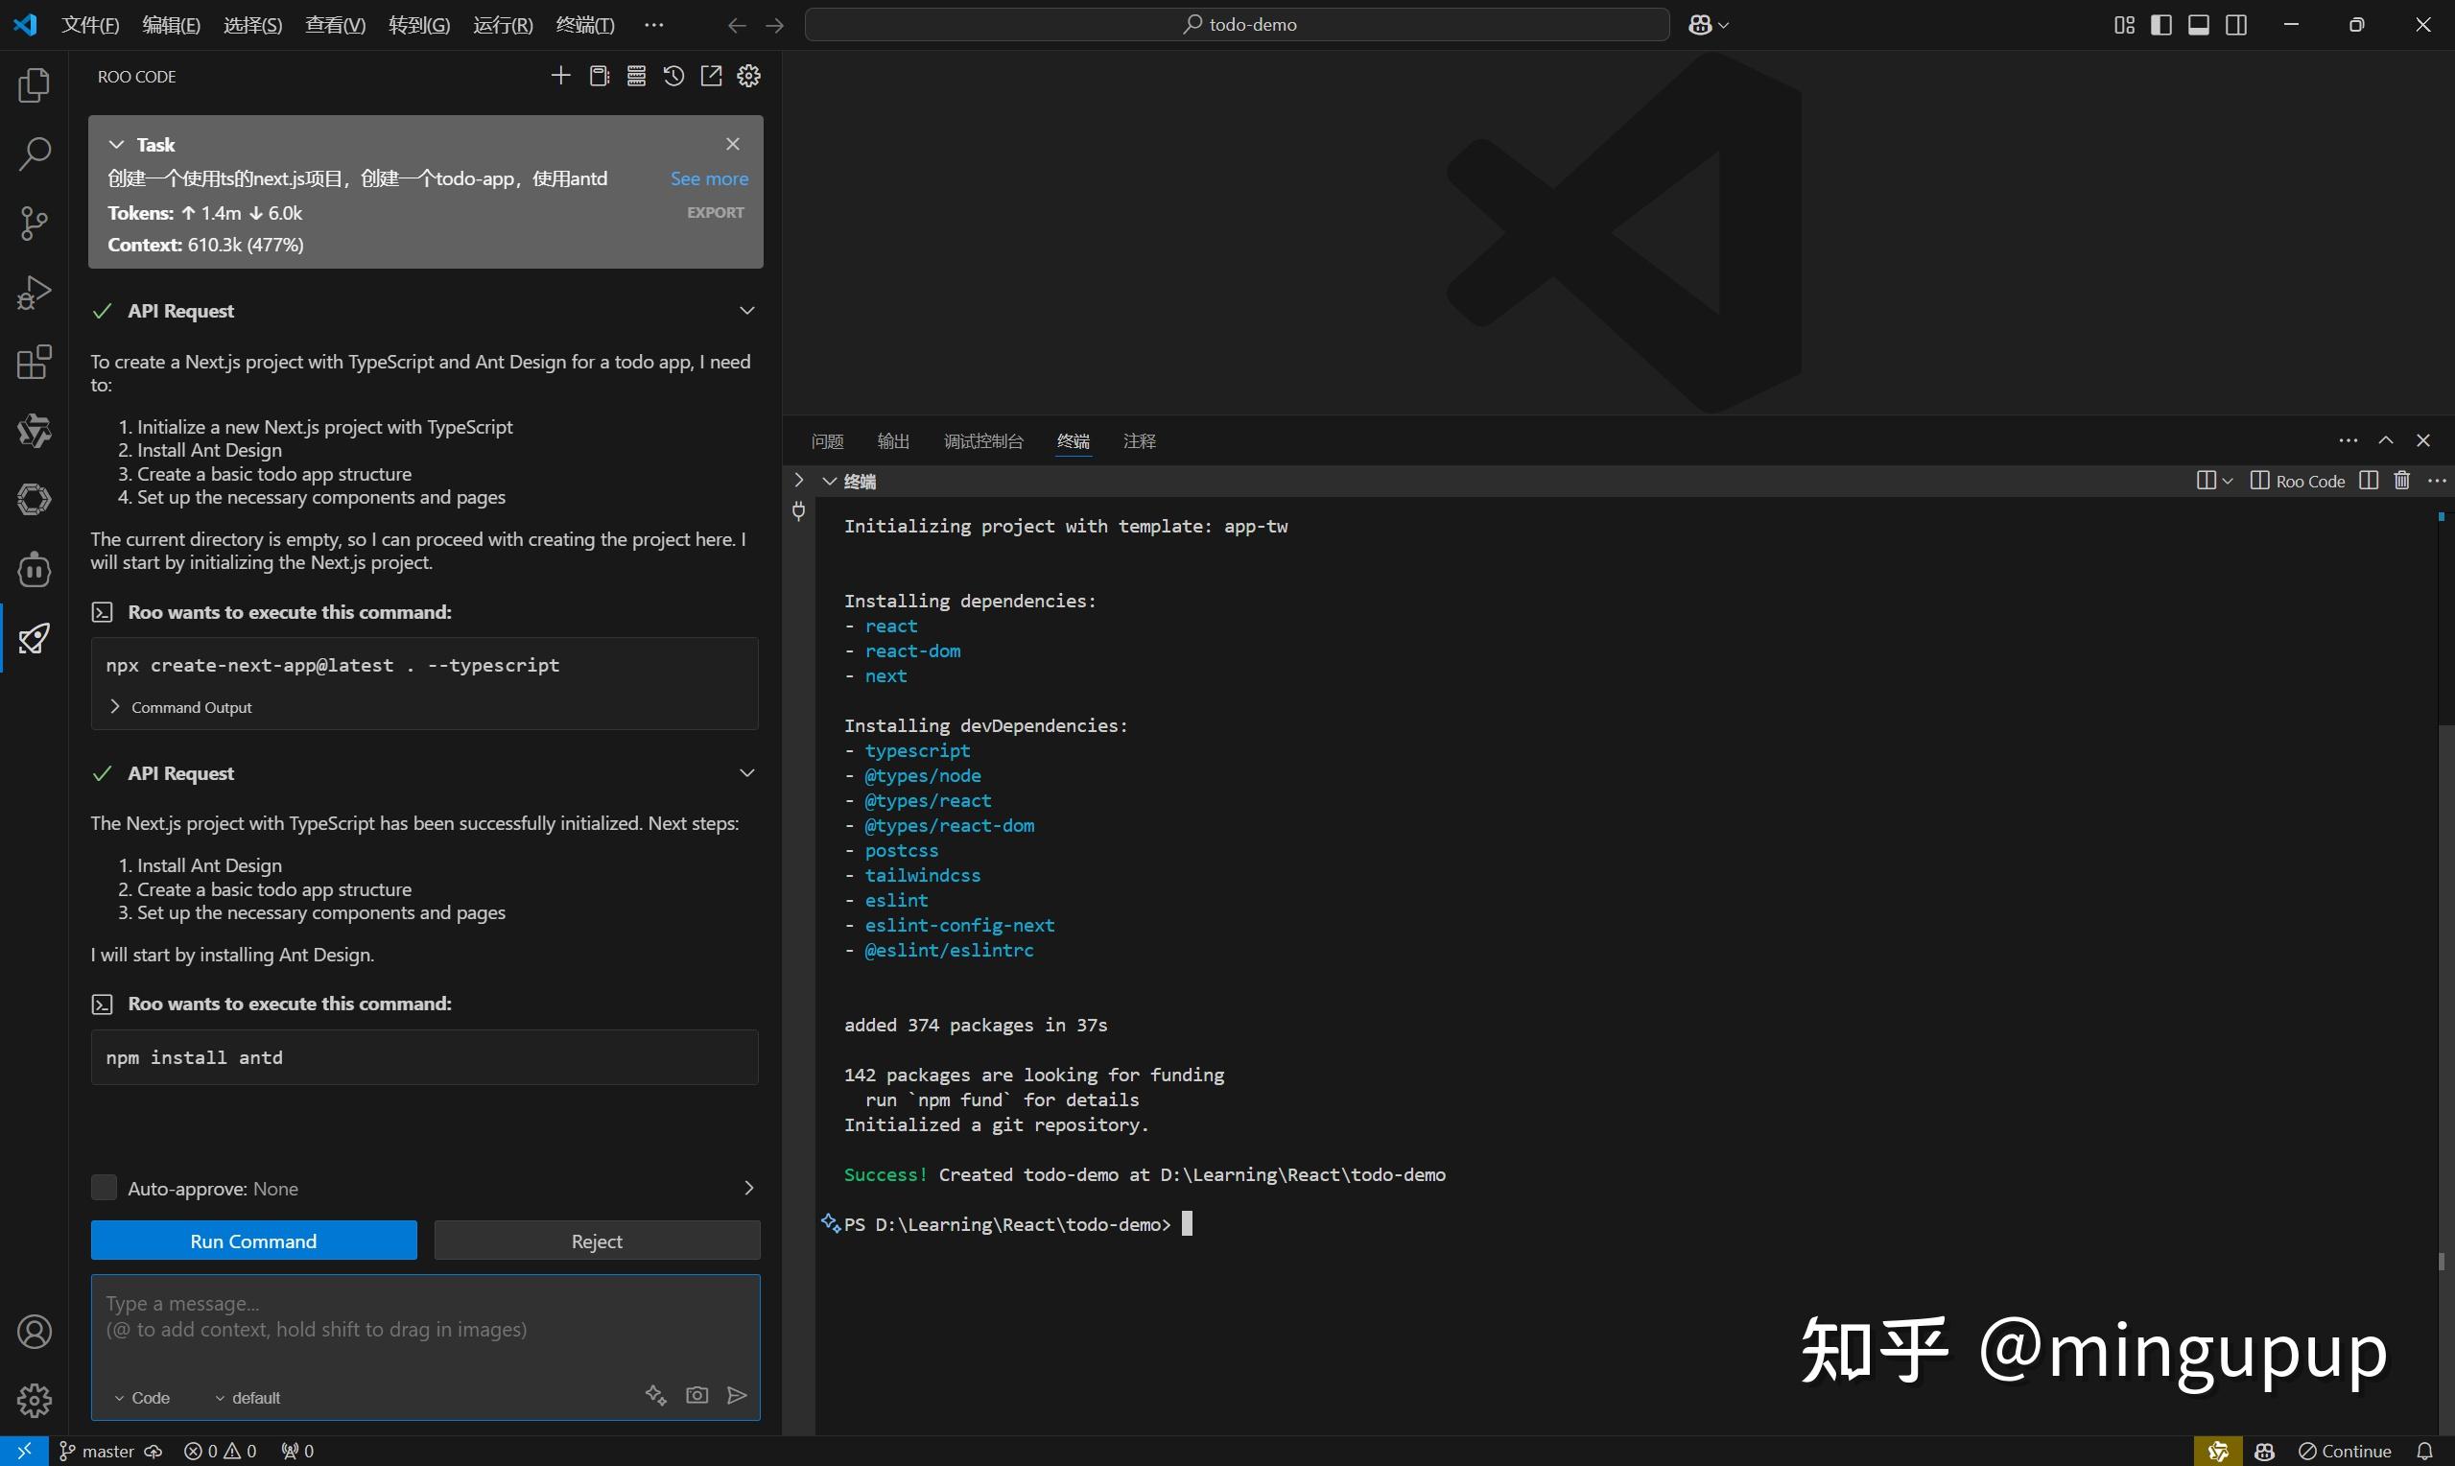The image size is (2455, 1466).
Task: Toggle primary side bar layout button
Action: pyautogui.click(x=2160, y=25)
